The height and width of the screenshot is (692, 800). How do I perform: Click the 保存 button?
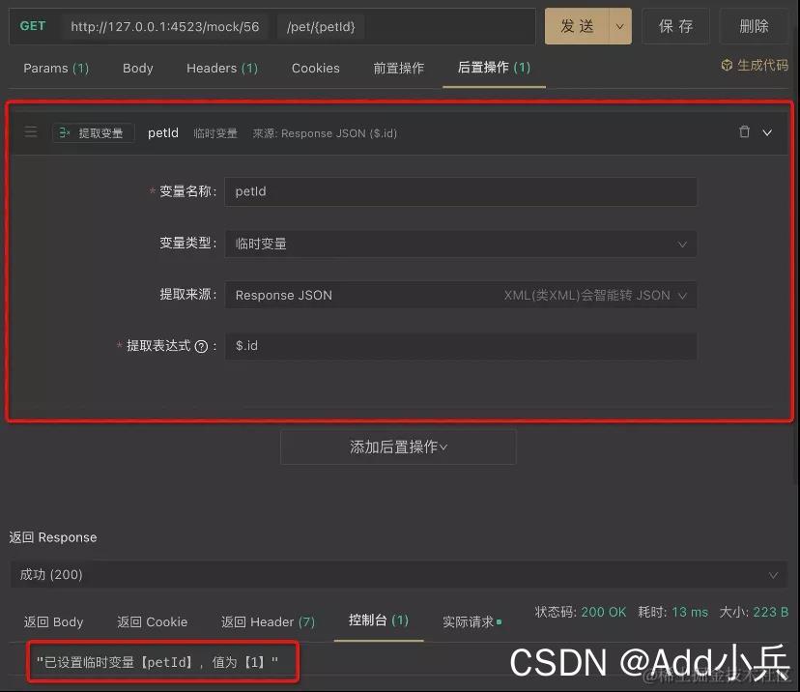[x=675, y=26]
